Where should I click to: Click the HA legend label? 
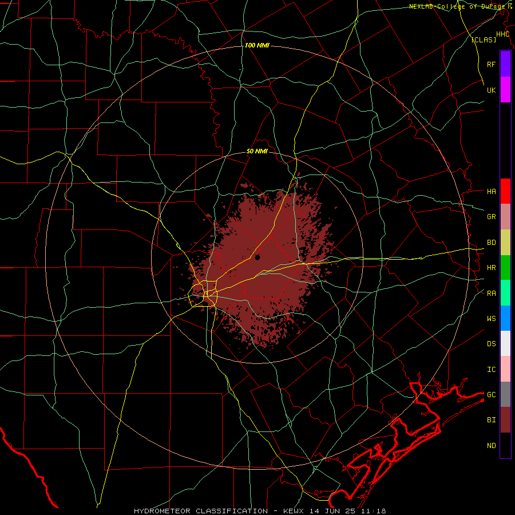491,191
